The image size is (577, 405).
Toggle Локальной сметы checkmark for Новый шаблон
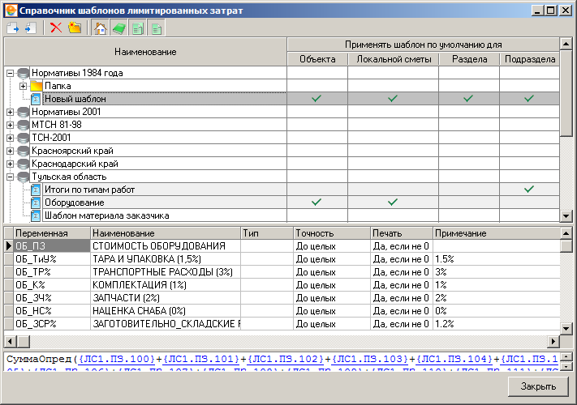click(x=393, y=98)
